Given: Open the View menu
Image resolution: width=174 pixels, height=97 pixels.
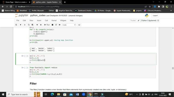Looking at the screenshot, I should tap(31, 20).
